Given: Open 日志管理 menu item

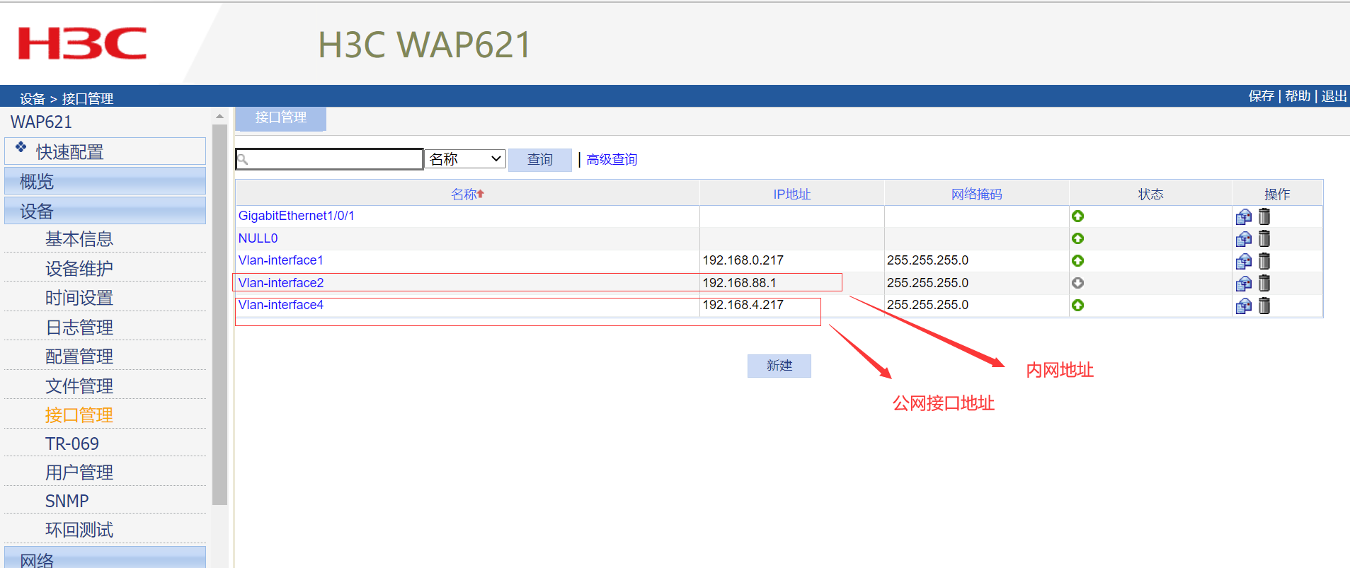Looking at the screenshot, I should click(x=79, y=328).
